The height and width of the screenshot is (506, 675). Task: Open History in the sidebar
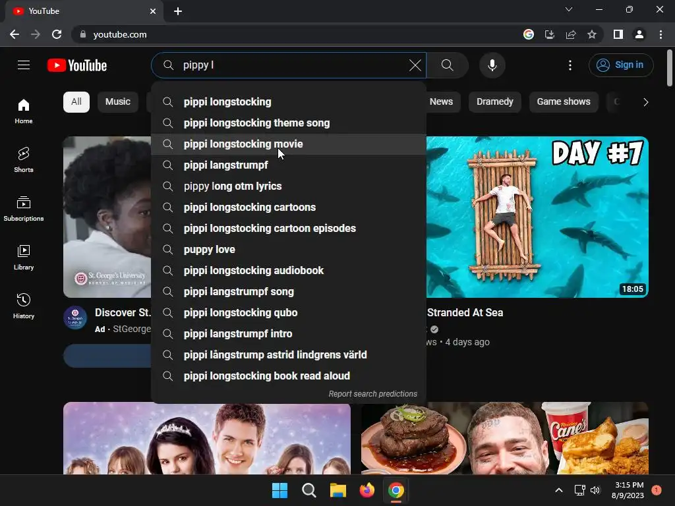coord(24,306)
